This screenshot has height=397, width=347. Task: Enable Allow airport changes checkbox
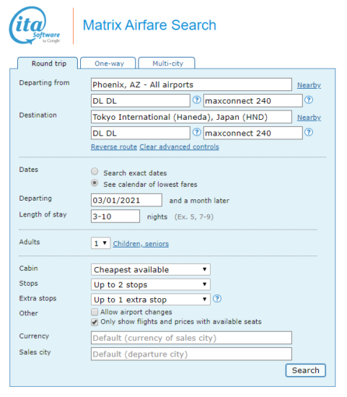(95, 312)
